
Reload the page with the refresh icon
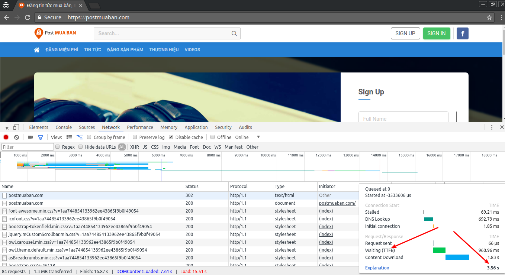coord(28,17)
